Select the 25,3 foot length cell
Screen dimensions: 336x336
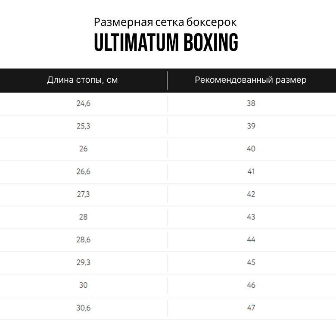[x=83, y=126]
